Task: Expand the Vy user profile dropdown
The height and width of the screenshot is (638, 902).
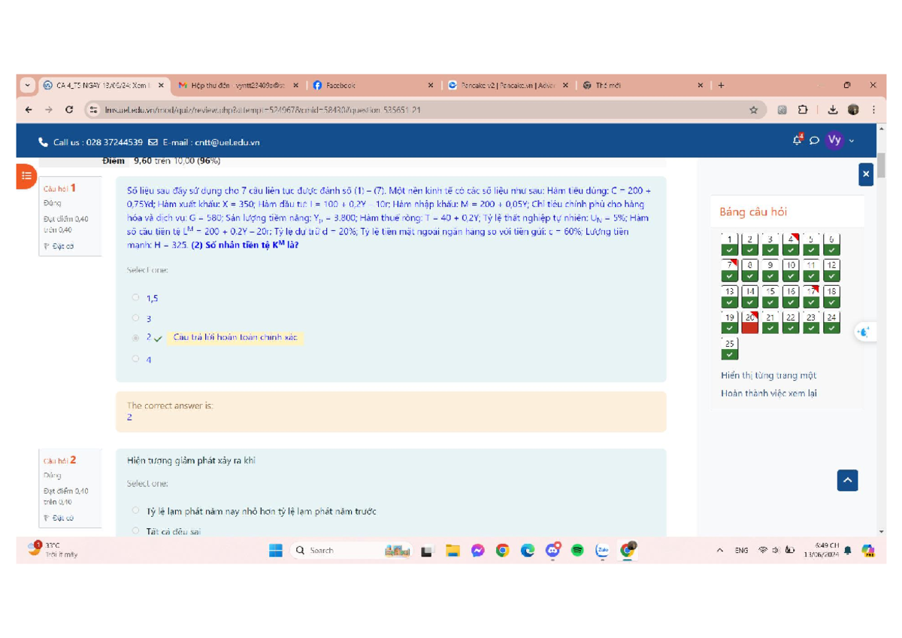Action: [840, 141]
